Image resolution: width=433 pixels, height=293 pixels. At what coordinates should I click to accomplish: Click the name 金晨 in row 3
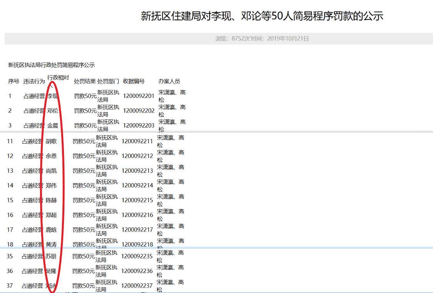(x=56, y=125)
